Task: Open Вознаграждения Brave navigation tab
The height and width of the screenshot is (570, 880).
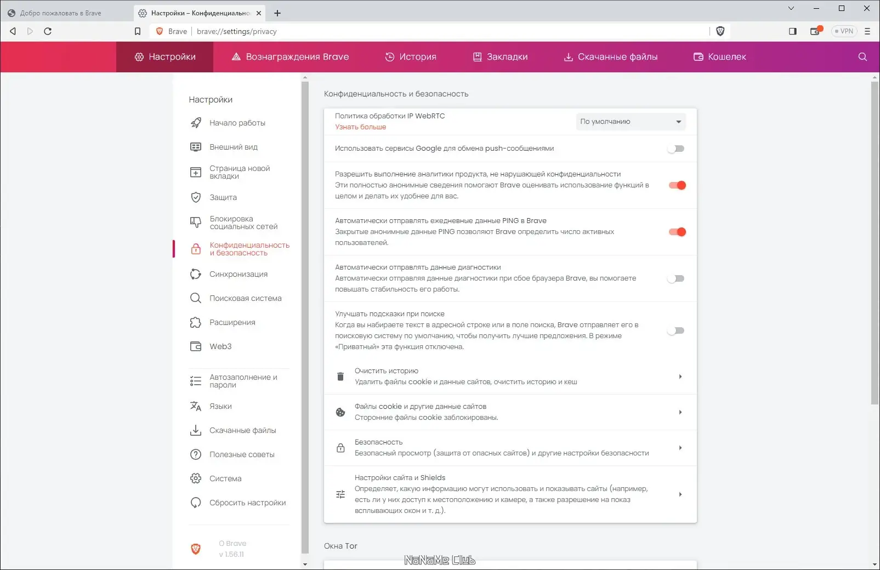Action: click(x=290, y=57)
